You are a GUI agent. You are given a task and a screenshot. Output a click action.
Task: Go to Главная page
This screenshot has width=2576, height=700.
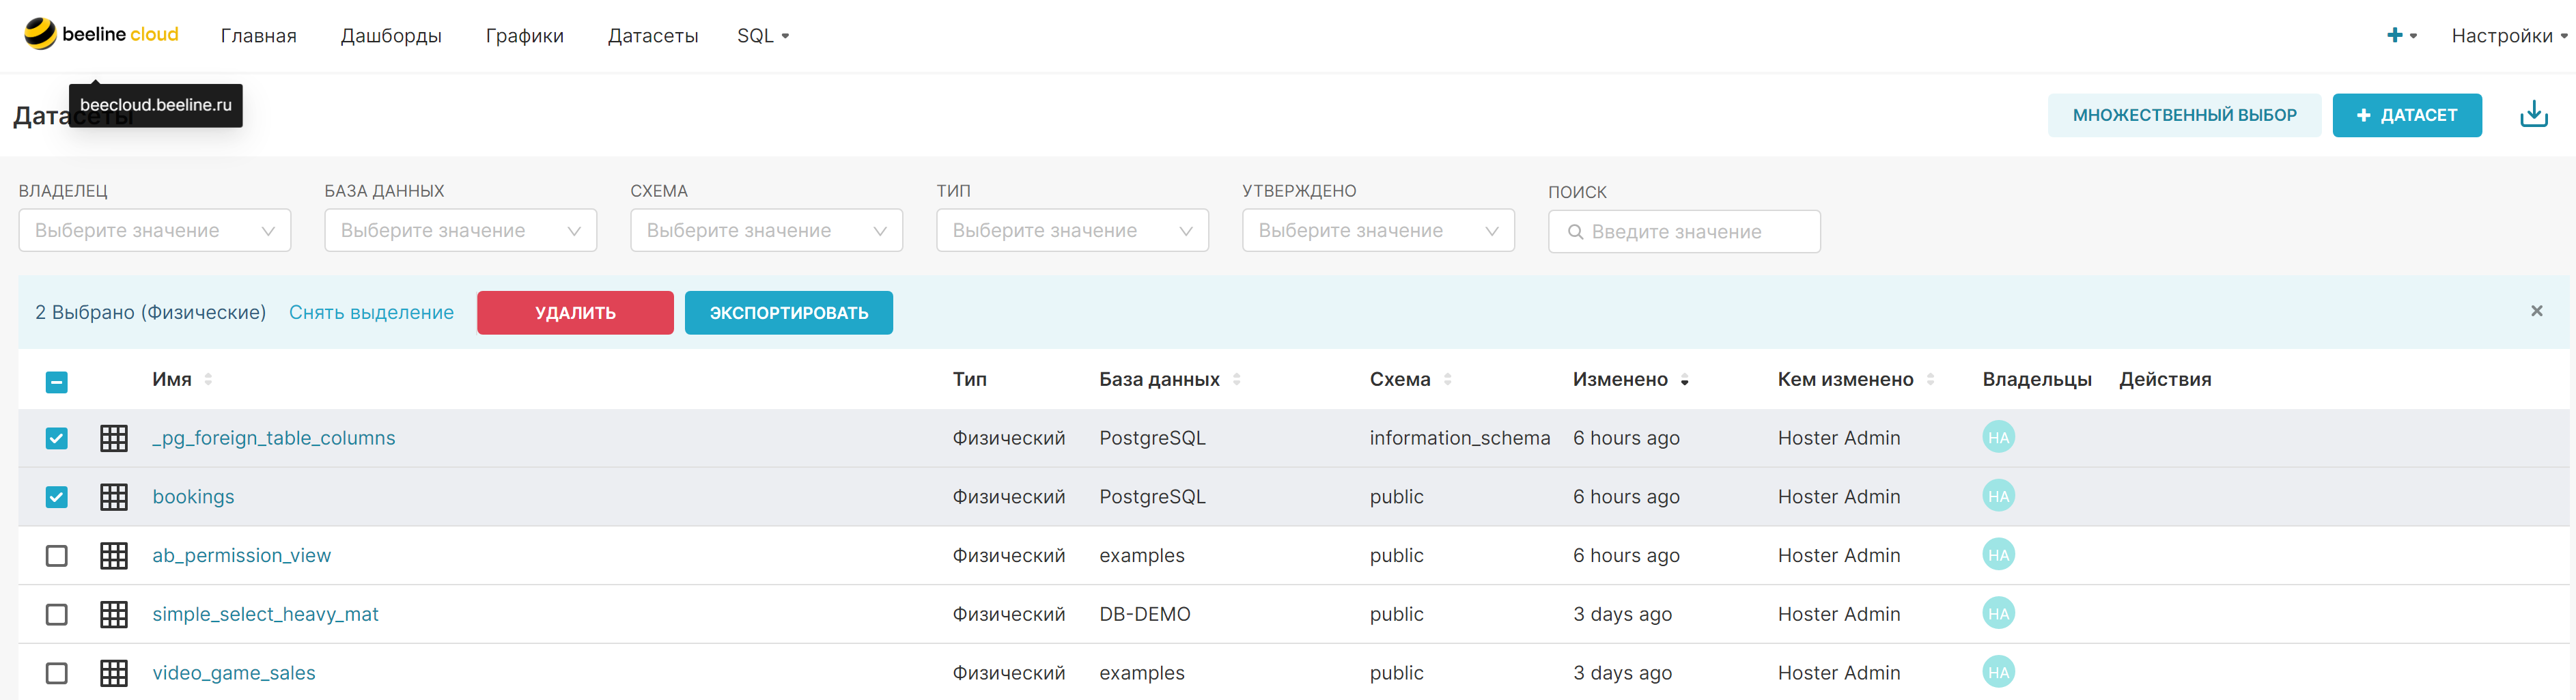(259, 35)
